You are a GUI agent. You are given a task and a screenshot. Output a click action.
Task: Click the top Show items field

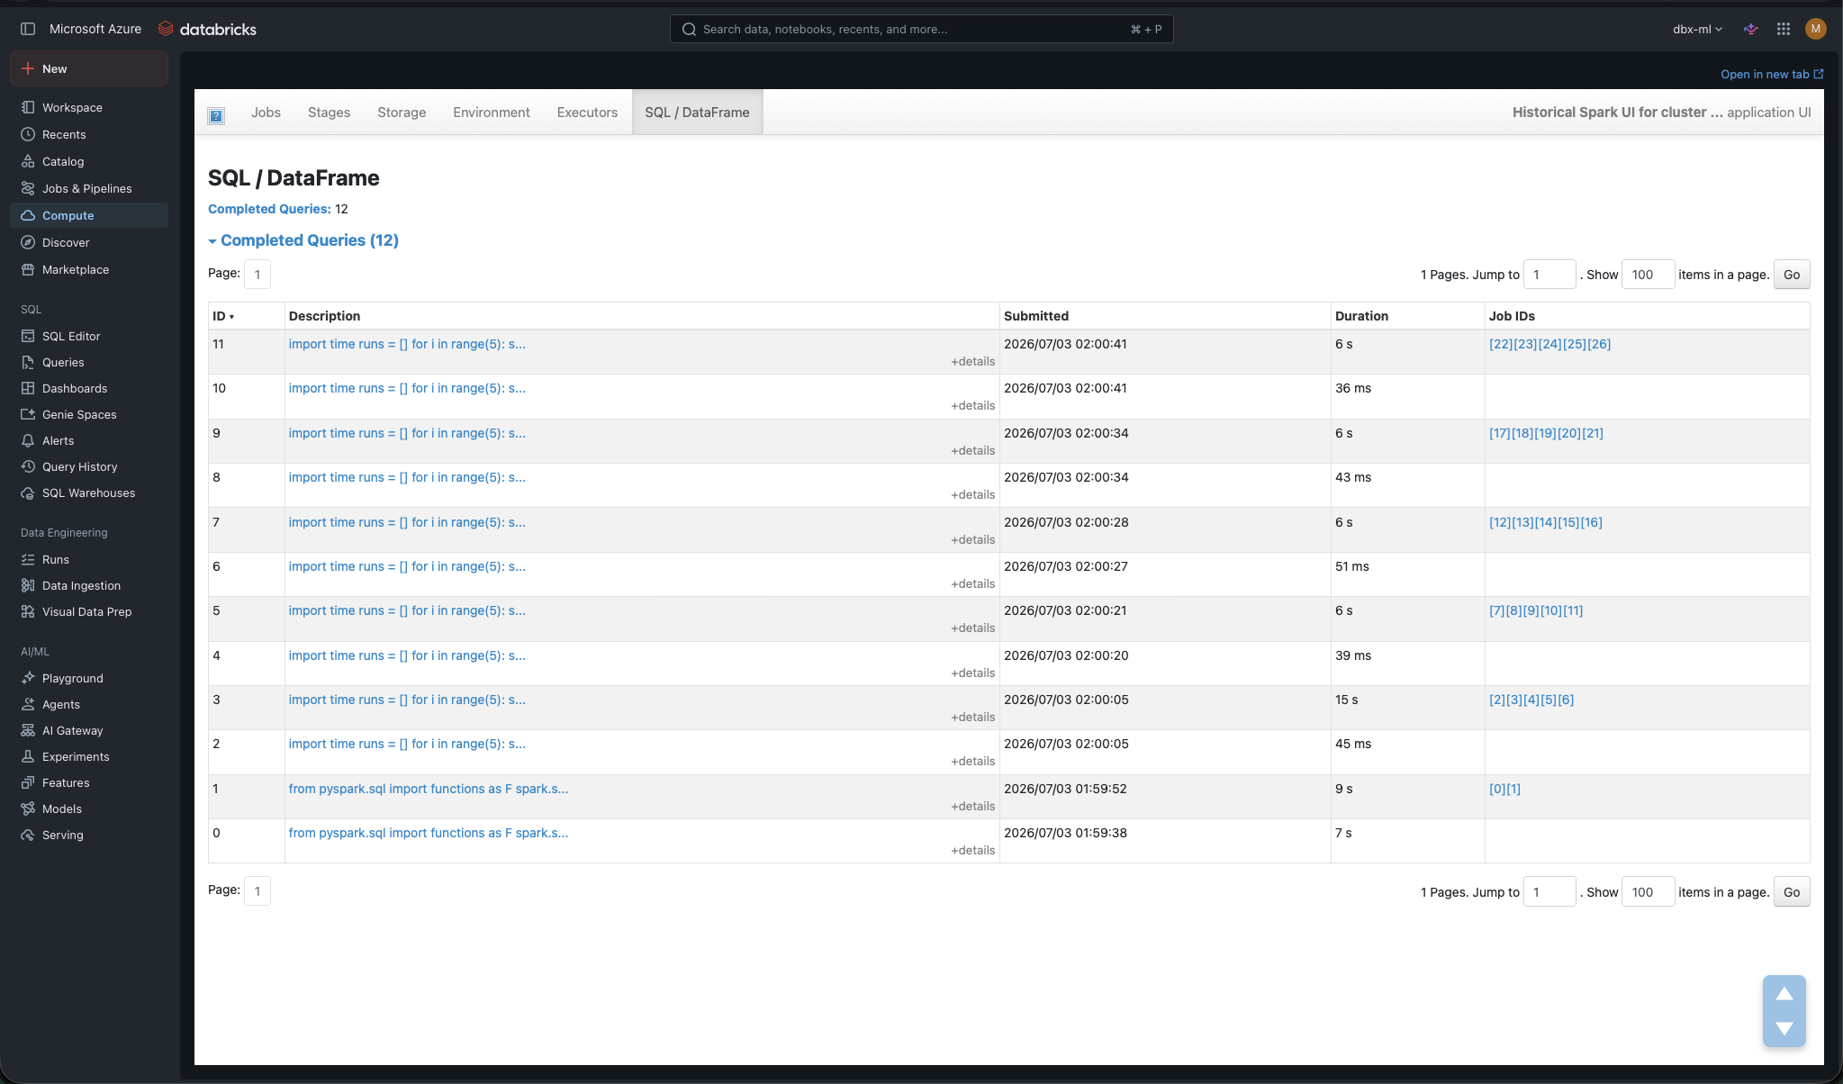pos(1648,275)
